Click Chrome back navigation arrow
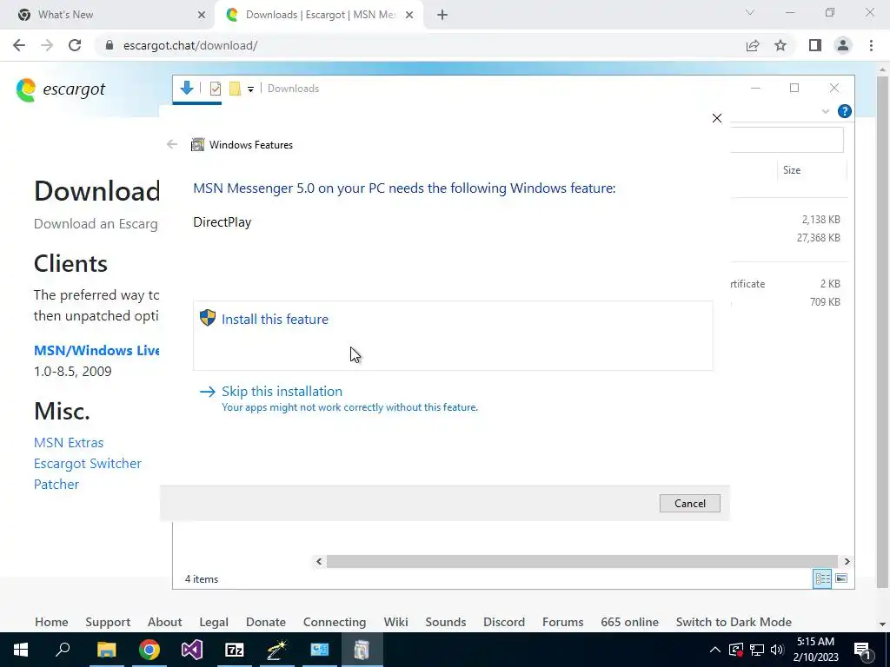 pyautogui.click(x=19, y=45)
